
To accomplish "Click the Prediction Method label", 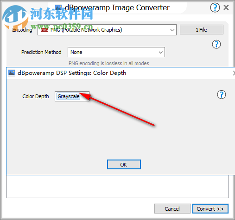I will 41,52.
